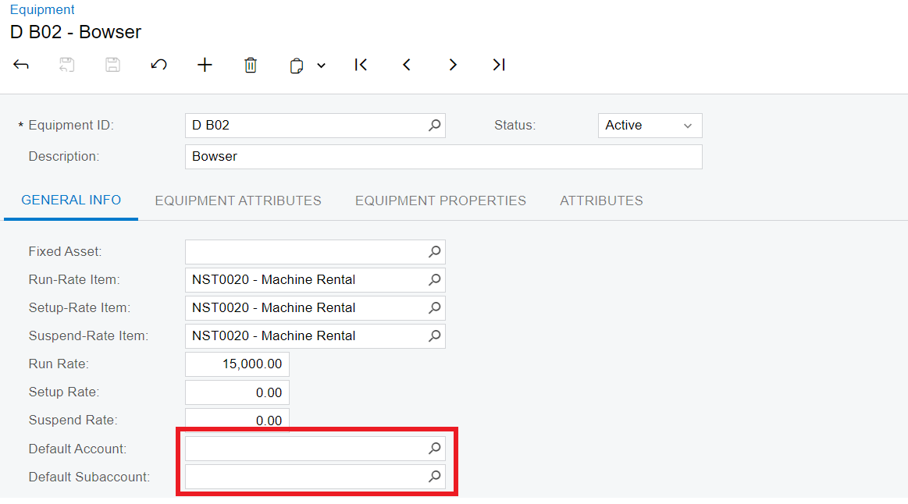Viewport: 908px width, 504px height.
Task: Go to first record icon
Action: 361,65
